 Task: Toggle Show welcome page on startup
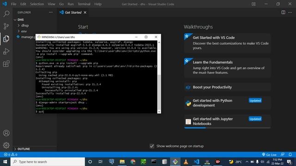pos(152,146)
